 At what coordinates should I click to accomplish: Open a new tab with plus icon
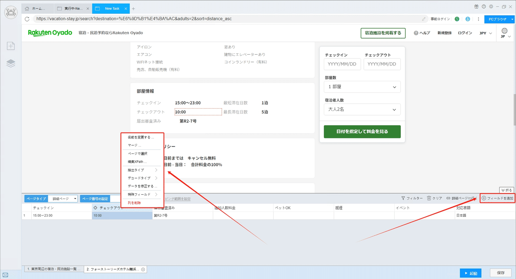tap(133, 9)
